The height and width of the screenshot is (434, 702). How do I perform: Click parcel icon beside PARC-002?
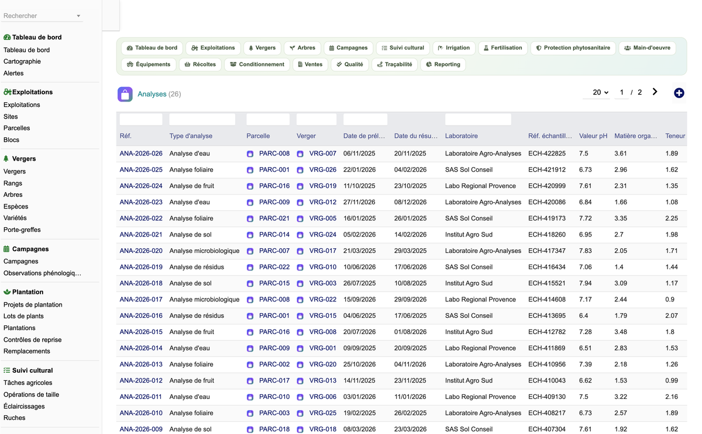(250, 364)
